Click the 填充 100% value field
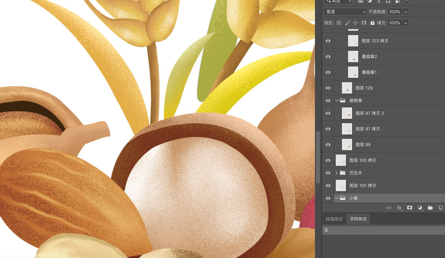 coord(395,23)
